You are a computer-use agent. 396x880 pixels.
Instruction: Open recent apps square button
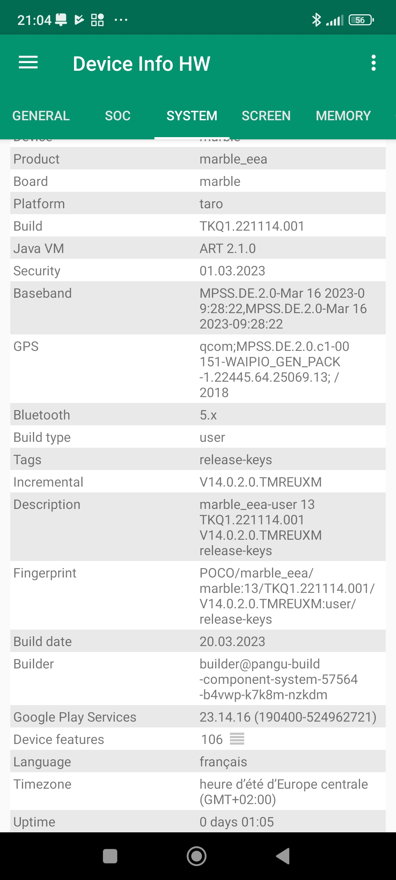point(110,857)
